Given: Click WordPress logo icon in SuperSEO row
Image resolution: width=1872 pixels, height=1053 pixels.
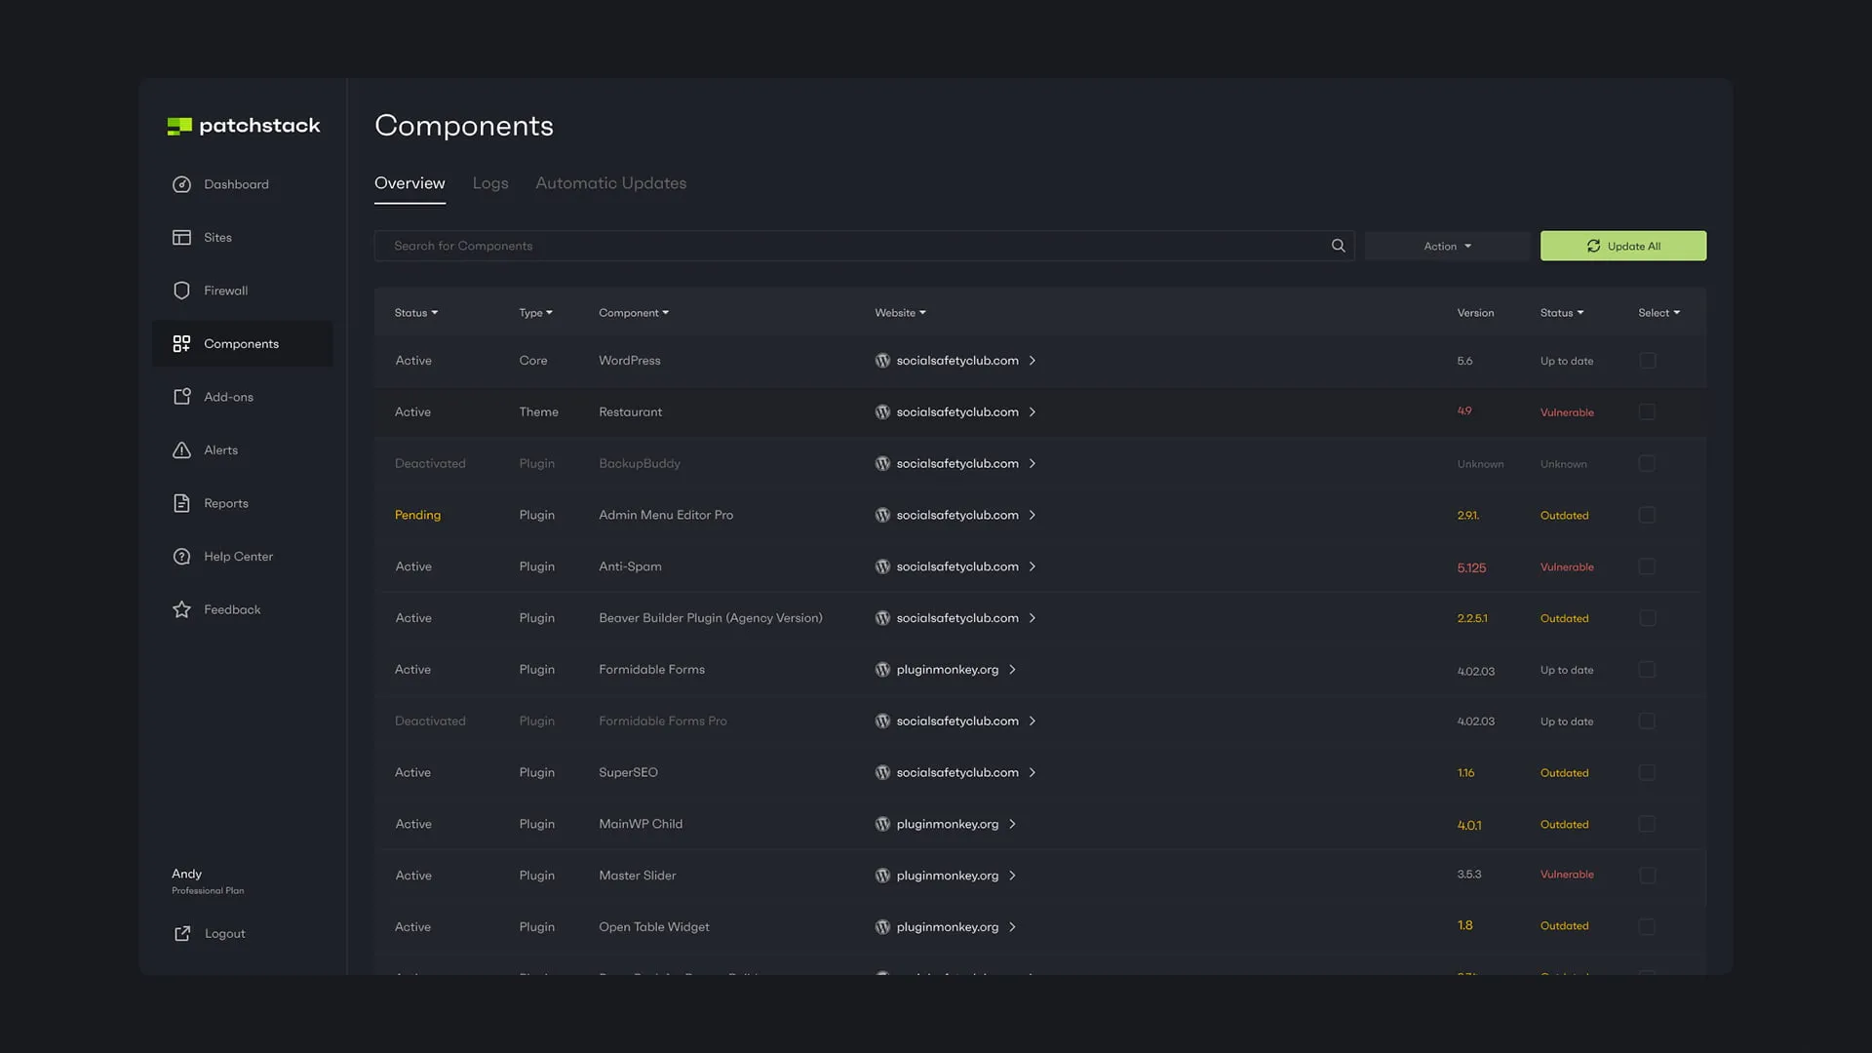Looking at the screenshot, I should (882, 772).
